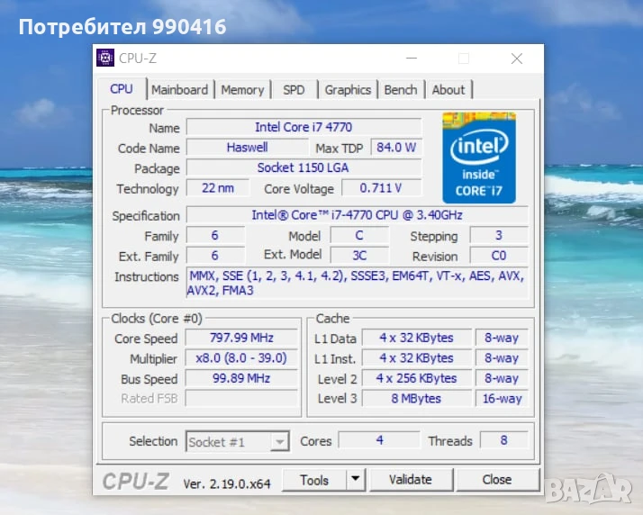This screenshot has width=643, height=515.
Task: Click the Threads value '8'
Action: tap(504, 440)
